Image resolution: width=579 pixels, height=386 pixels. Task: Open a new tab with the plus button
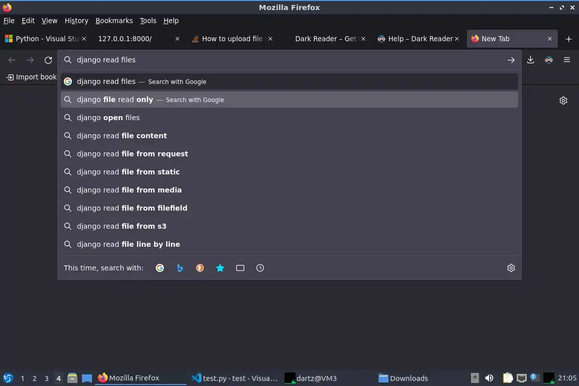568,39
